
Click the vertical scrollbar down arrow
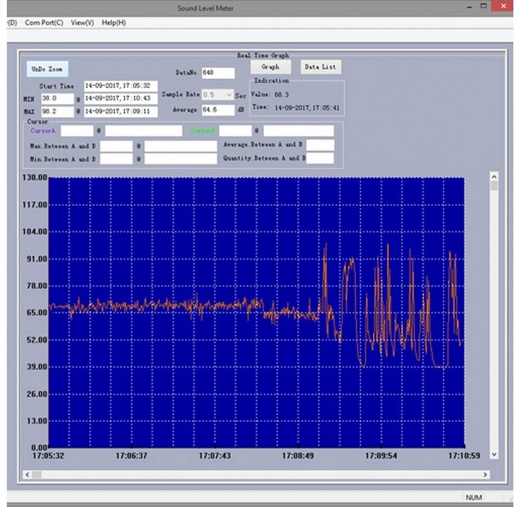(x=494, y=454)
